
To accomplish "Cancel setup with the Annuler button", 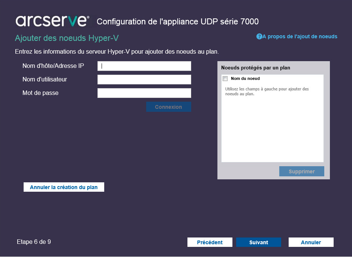I will (311, 242).
